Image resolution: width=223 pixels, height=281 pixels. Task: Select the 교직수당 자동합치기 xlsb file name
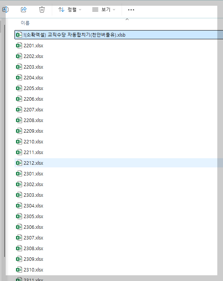(74, 35)
